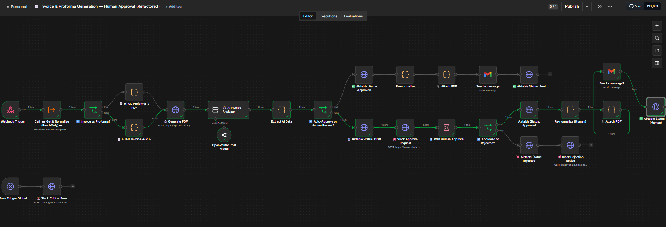The width and height of the screenshot is (666, 227).
Task: Switch to the Executions tab
Action: 328,16
